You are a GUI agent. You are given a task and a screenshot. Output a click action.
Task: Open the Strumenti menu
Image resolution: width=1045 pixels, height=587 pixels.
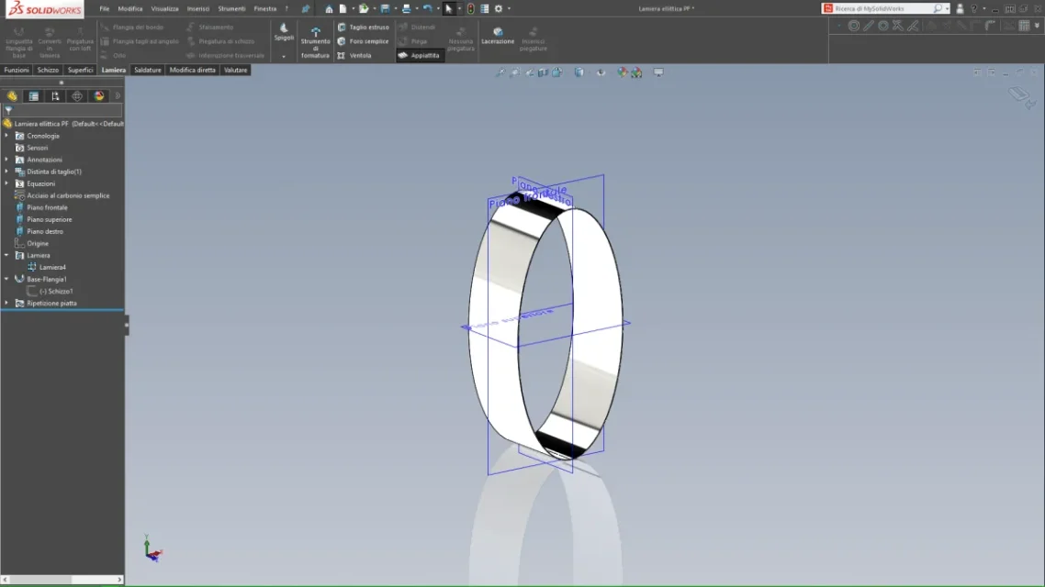[232, 8]
